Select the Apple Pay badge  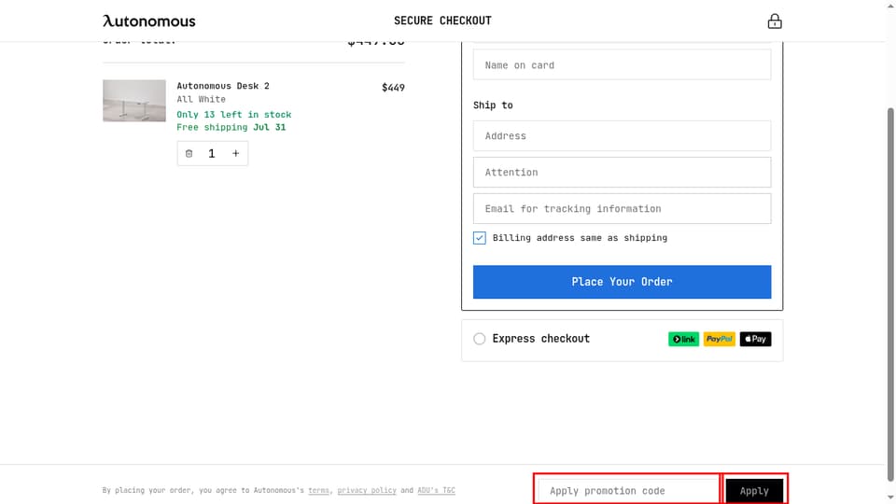click(755, 339)
